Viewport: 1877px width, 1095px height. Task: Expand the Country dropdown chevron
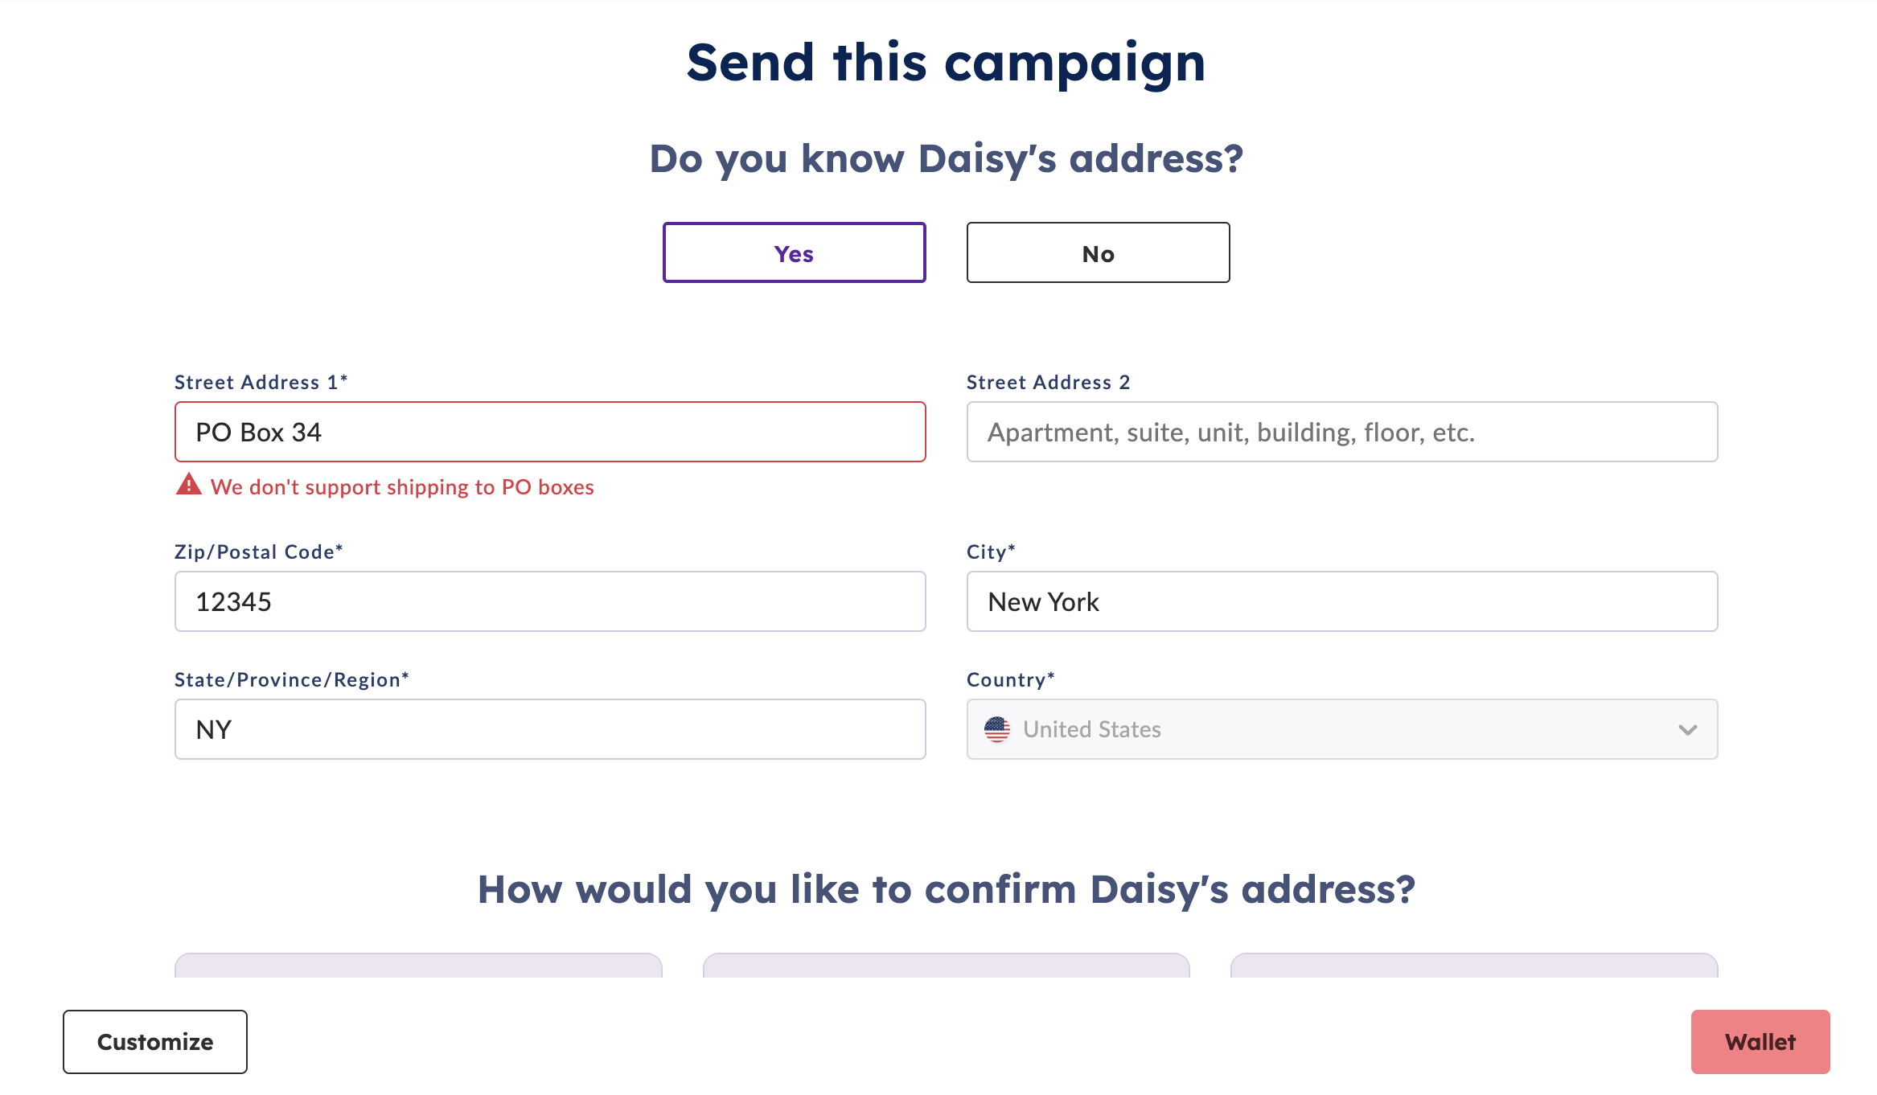click(1687, 730)
